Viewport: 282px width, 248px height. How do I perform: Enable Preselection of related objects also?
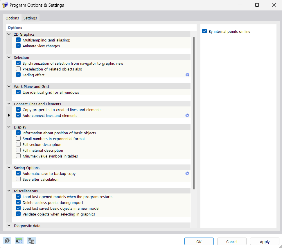[x=18, y=69]
